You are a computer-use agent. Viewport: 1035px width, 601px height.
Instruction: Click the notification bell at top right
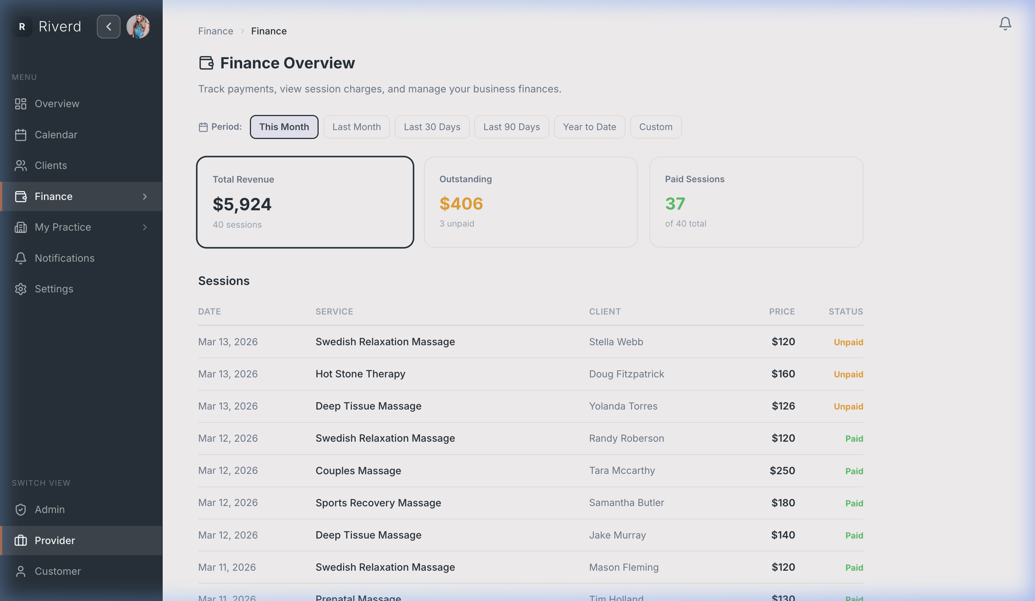coord(1005,23)
